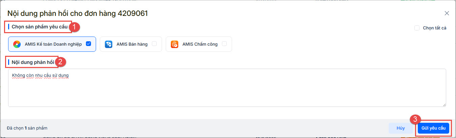This screenshot has width=456, height=138.
Task: Close the order feedback dialog with X
Action: click(447, 13)
